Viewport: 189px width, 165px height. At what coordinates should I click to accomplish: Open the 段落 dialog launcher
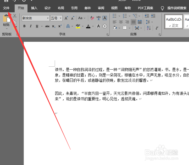coord(160,35)
